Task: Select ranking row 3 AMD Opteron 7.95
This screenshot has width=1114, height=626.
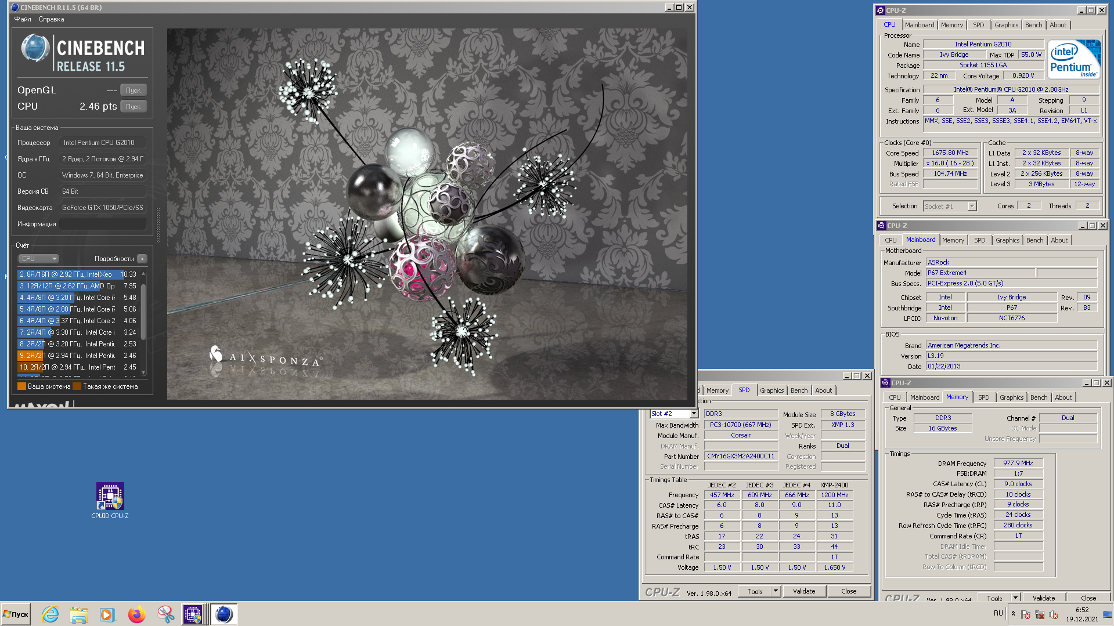Action: 78,286
